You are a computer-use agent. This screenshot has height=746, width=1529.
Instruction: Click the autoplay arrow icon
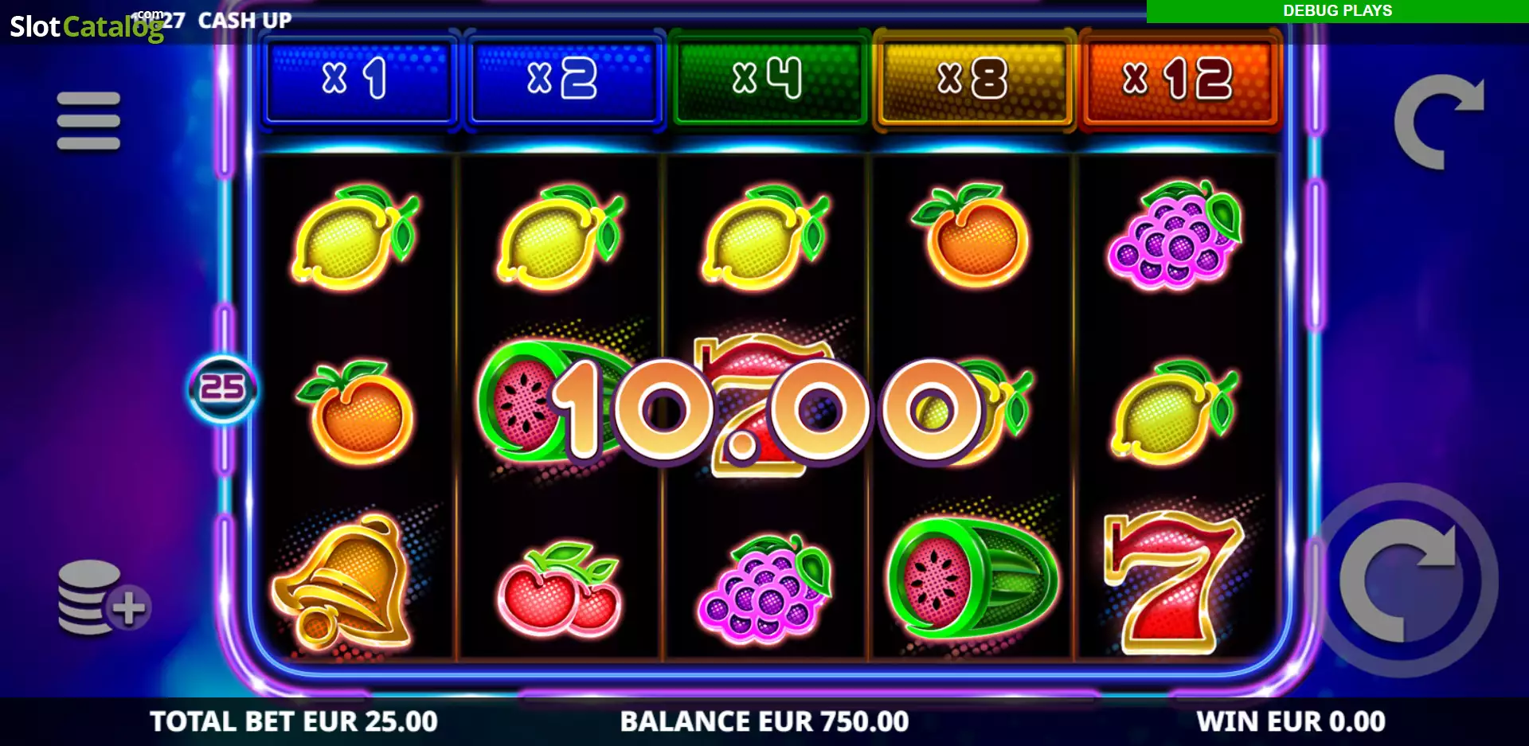click(1439, 121)
